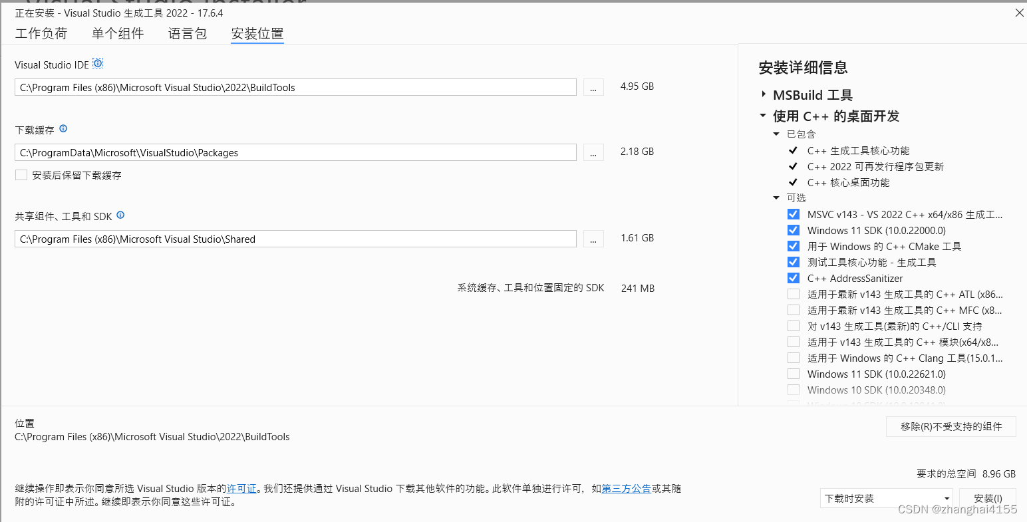Edit the Visual Studio IDE path field
The height and width of the screenshot is (522, 1027).
tap(295, 87)
